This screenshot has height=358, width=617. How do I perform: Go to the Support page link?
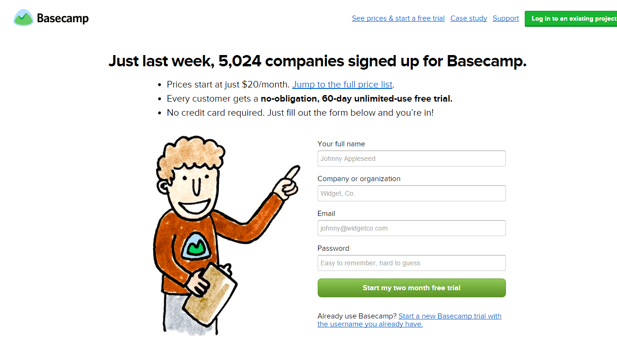pos(506,18)
